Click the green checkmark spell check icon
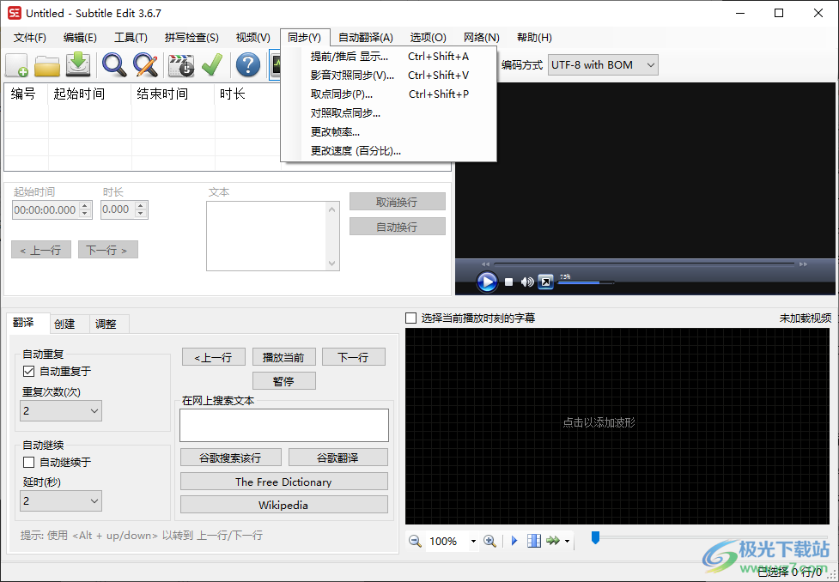 click(x=212, y=65)
